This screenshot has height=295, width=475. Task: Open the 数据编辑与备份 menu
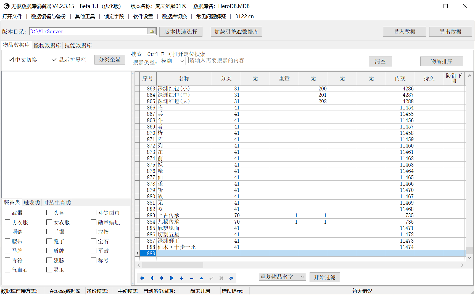(49, 17)
